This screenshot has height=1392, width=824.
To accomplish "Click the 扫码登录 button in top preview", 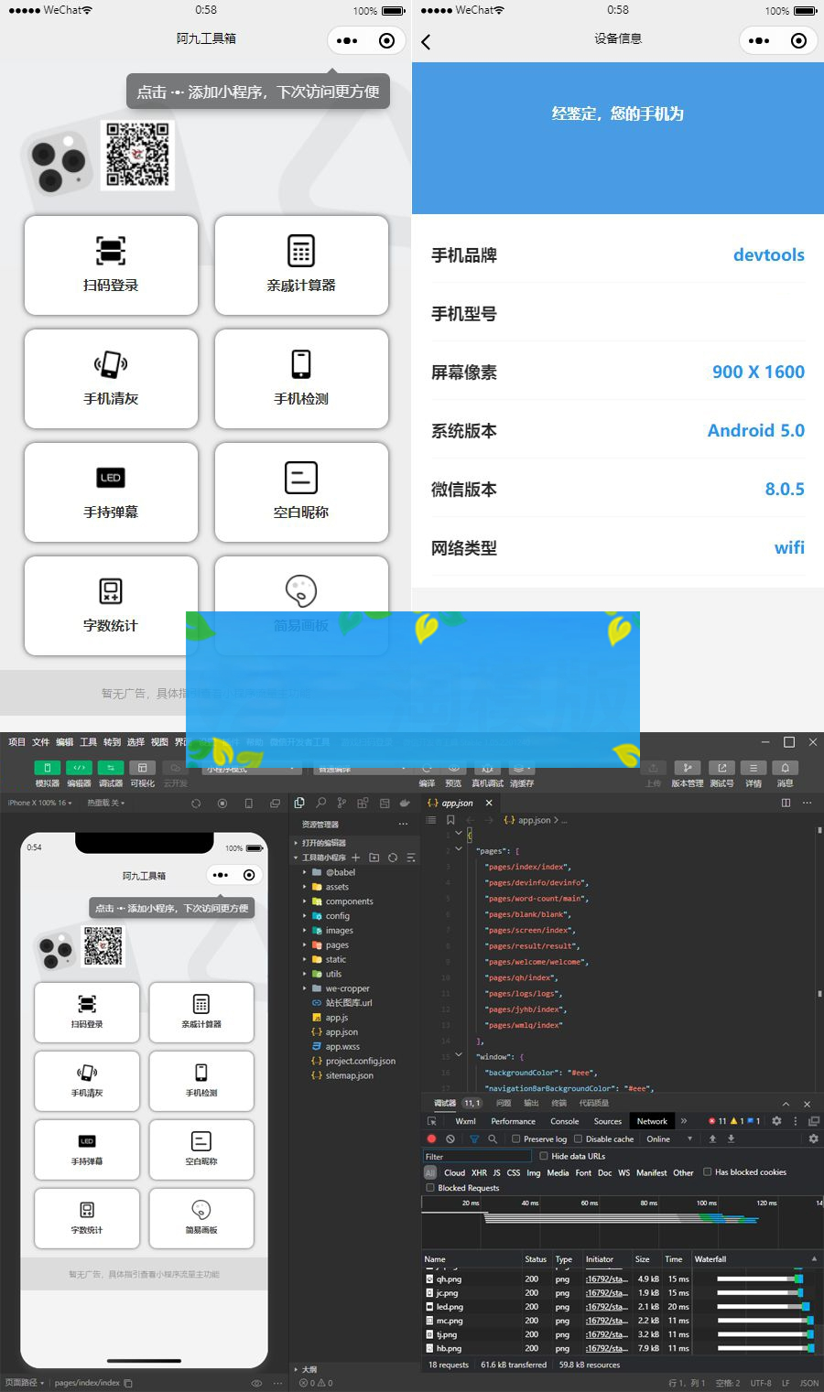I will (111, 265).
